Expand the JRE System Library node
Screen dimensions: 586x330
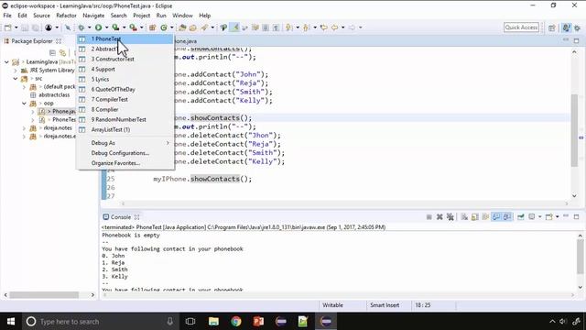tap(16, 71)
